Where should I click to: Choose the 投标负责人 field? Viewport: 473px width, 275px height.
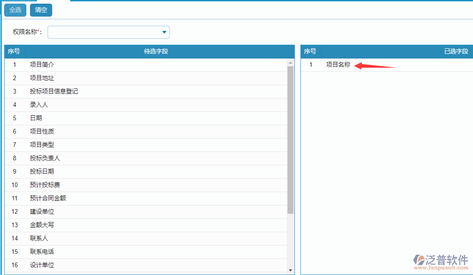coord(44,158)
